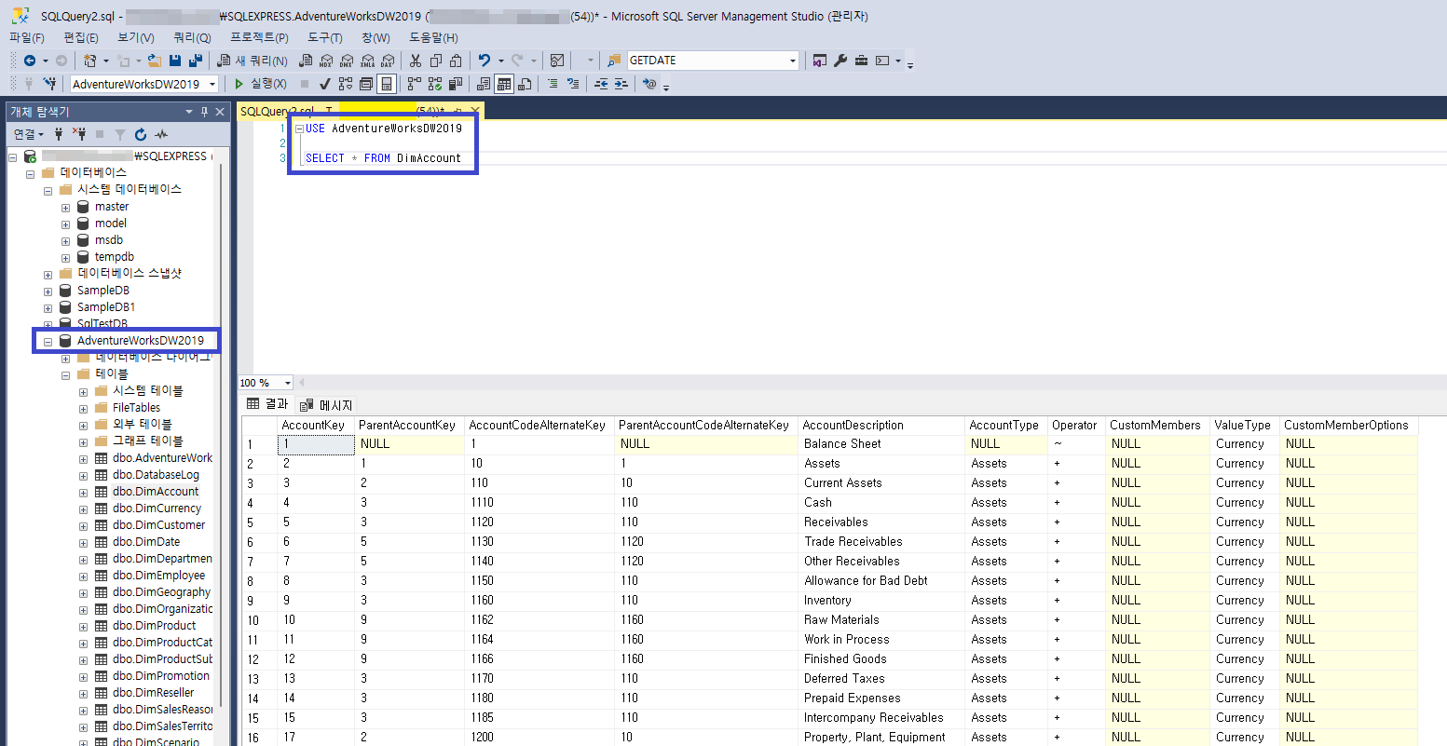Open the GETDATE find combo box dropdown
The height and width of the screenshot is (746, 1447).
[793, 61]
